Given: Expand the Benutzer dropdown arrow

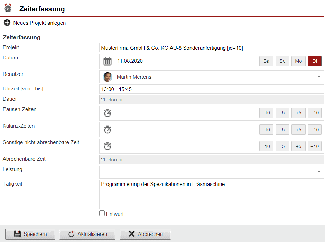Looking at the screenshot, I should 319,77.
